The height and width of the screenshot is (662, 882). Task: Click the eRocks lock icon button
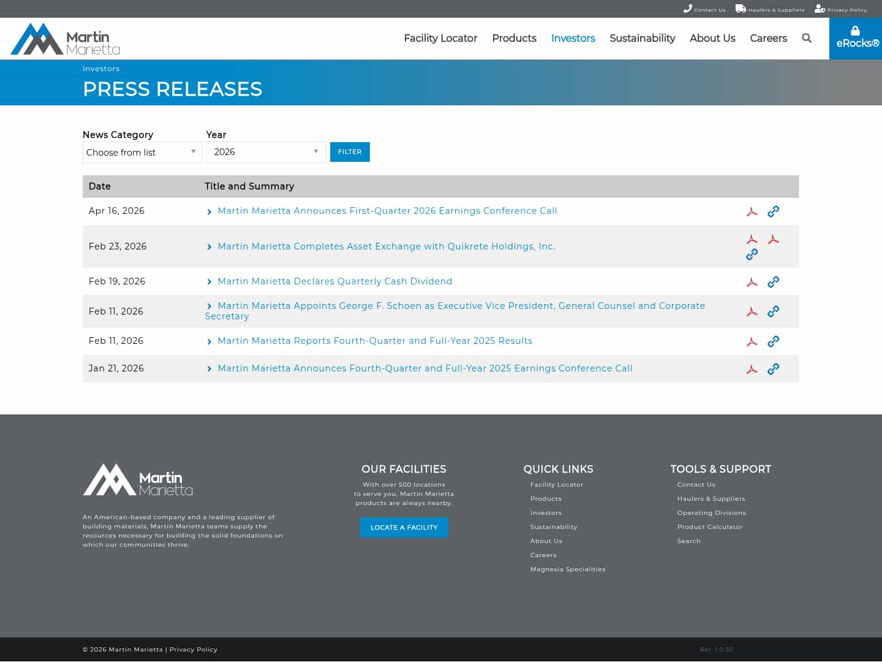point(856,38)
